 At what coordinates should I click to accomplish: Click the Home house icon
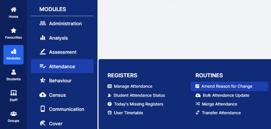(x=13, y=9)
